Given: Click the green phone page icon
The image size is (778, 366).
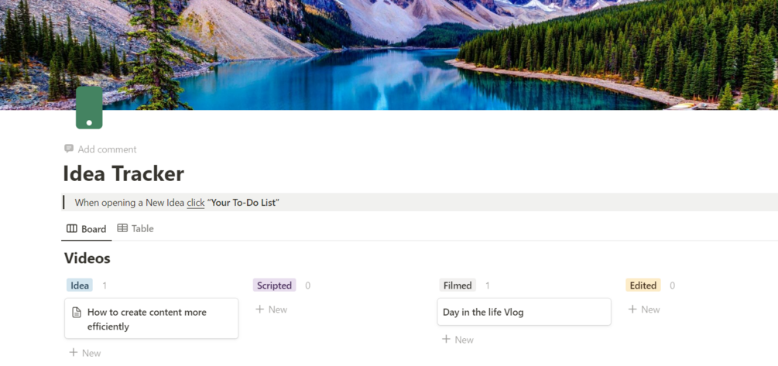Looking at the screenshot, I should click(89, 108).
